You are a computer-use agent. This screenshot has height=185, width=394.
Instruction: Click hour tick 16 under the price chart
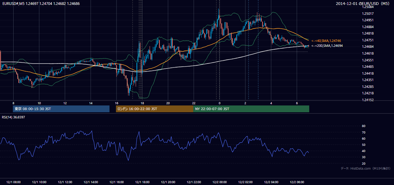(117, 103)
